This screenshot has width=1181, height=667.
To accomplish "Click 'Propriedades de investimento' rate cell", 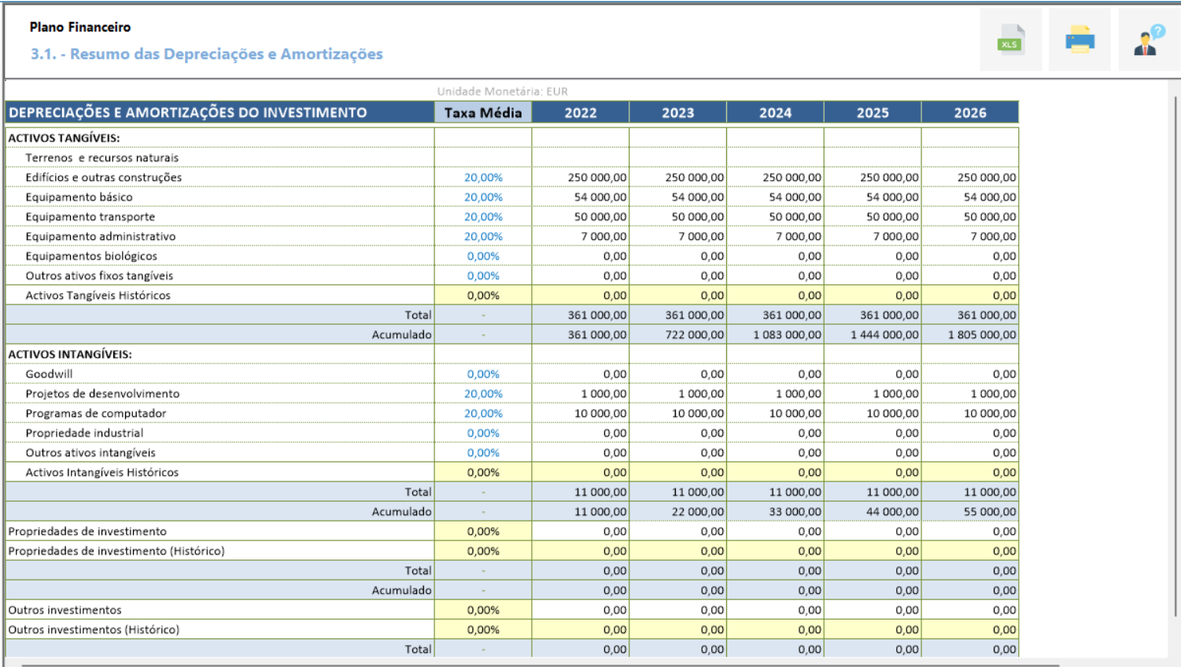I will [x=483, y=532].
